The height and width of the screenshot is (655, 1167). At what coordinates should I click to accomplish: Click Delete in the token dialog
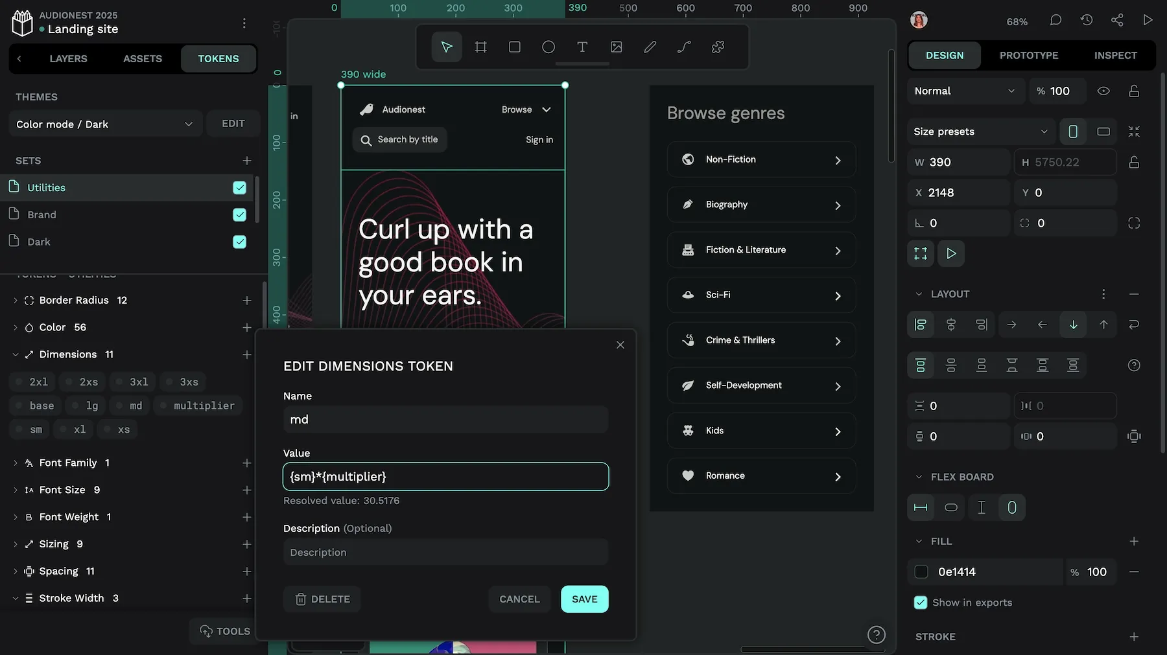coord(322,599)
